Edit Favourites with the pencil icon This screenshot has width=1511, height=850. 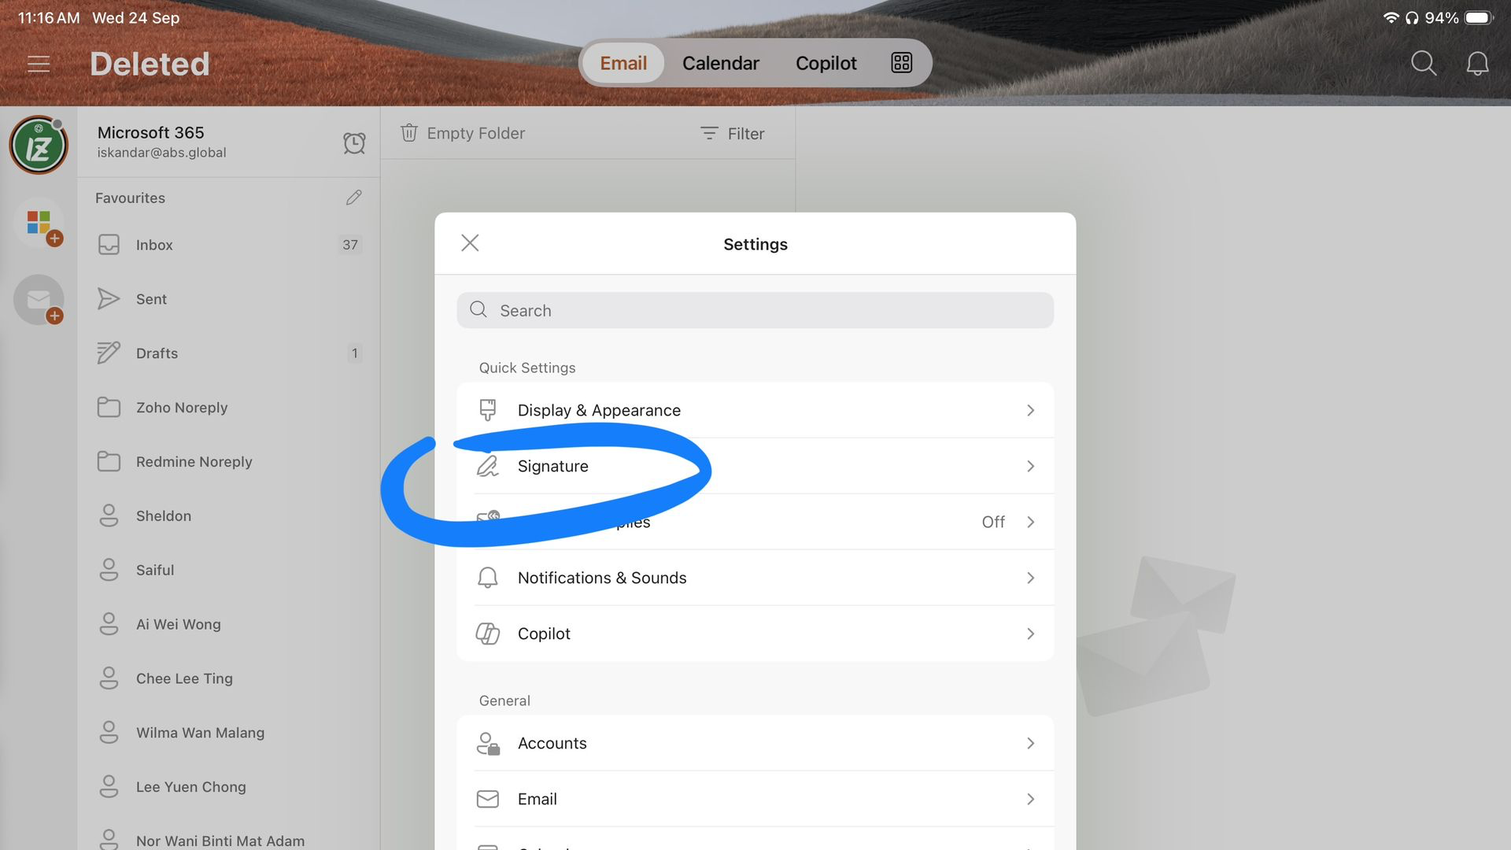[353, 198]
